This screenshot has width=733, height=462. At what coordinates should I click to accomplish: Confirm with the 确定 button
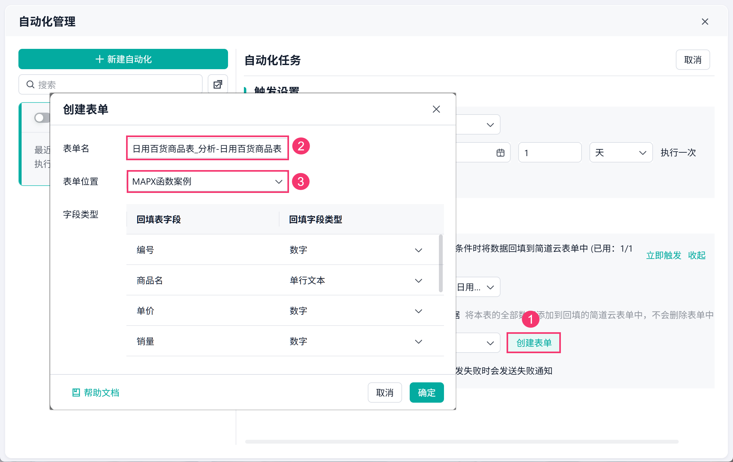(x=427, y=393)
